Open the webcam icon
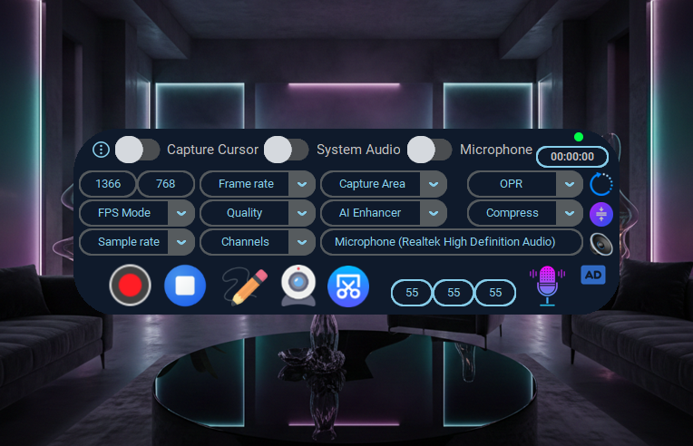 (298, 286)
